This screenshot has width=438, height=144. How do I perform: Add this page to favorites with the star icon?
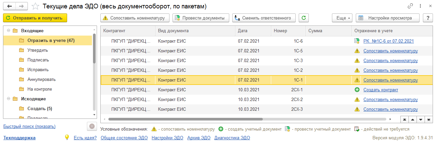(35, 6)
